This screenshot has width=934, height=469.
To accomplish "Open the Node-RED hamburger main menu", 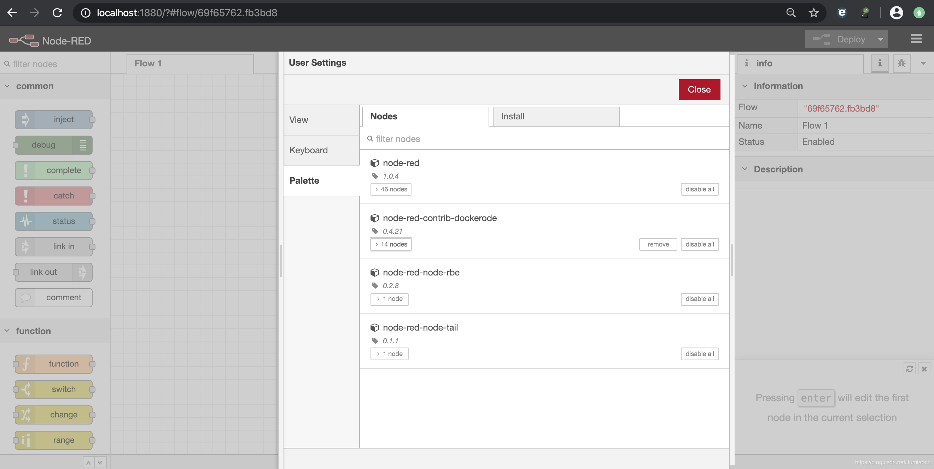I will (x=916, y=39).
